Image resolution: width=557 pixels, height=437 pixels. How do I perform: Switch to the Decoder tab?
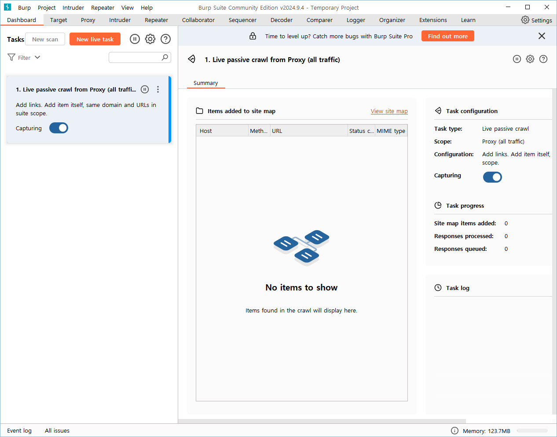pyautogui.click(x=282, y=20)
